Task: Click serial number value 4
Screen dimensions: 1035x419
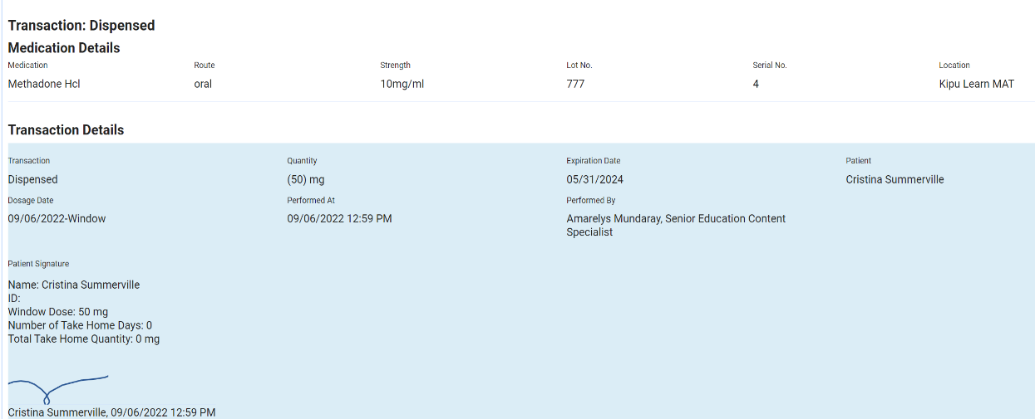Action: [756, 84]
